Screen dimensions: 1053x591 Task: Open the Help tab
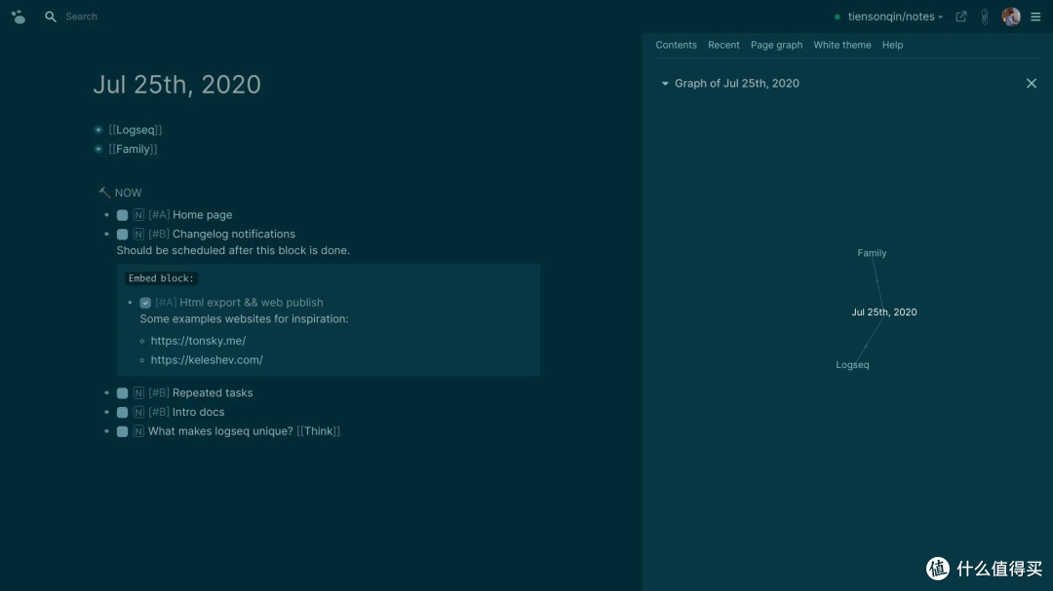892,45
